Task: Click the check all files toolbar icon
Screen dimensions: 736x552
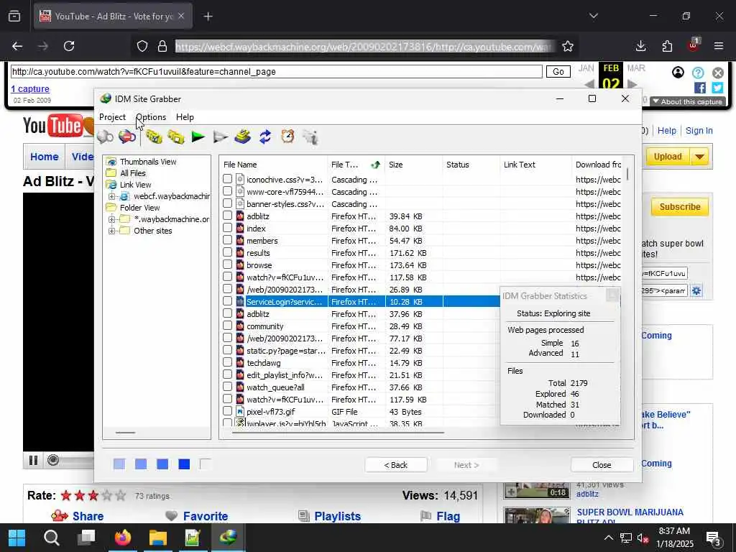Action: pos(154,137)
